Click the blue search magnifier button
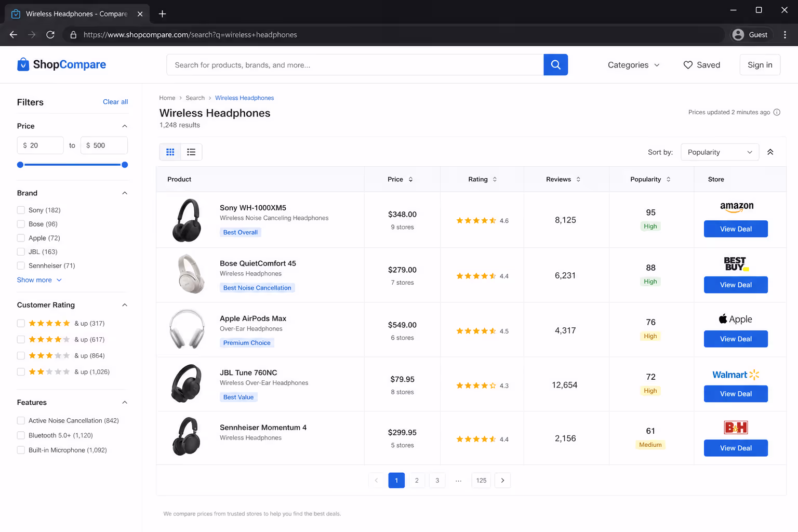This screenshot has width=798, height=532. pos(555,65)
